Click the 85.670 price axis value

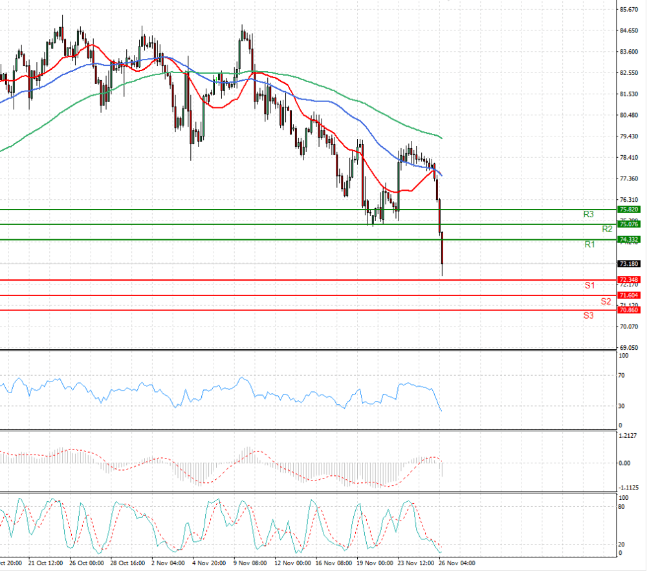pos(629,10)
